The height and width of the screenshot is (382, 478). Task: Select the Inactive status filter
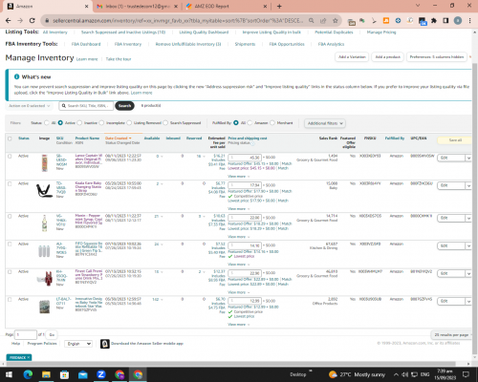click(x=79, y=123)
